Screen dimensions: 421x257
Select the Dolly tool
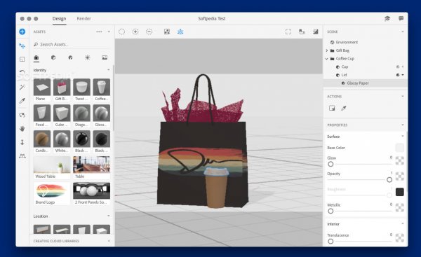click(x=22, y=142)
